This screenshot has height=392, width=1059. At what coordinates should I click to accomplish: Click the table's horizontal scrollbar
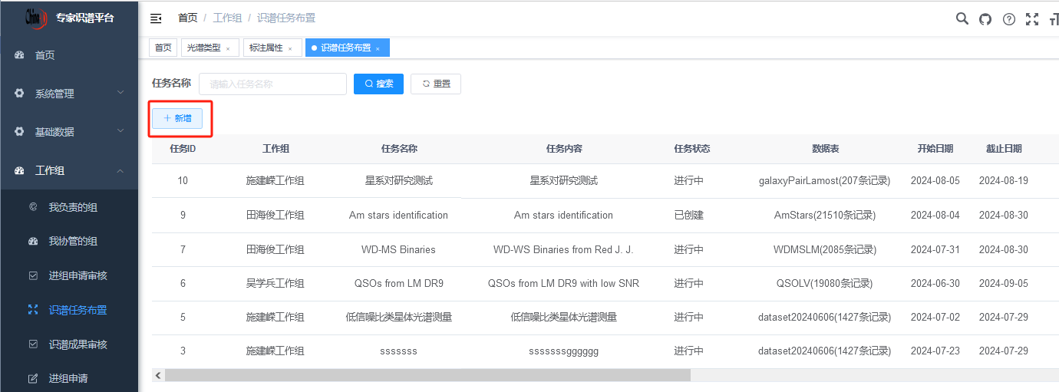pos(427,375)
